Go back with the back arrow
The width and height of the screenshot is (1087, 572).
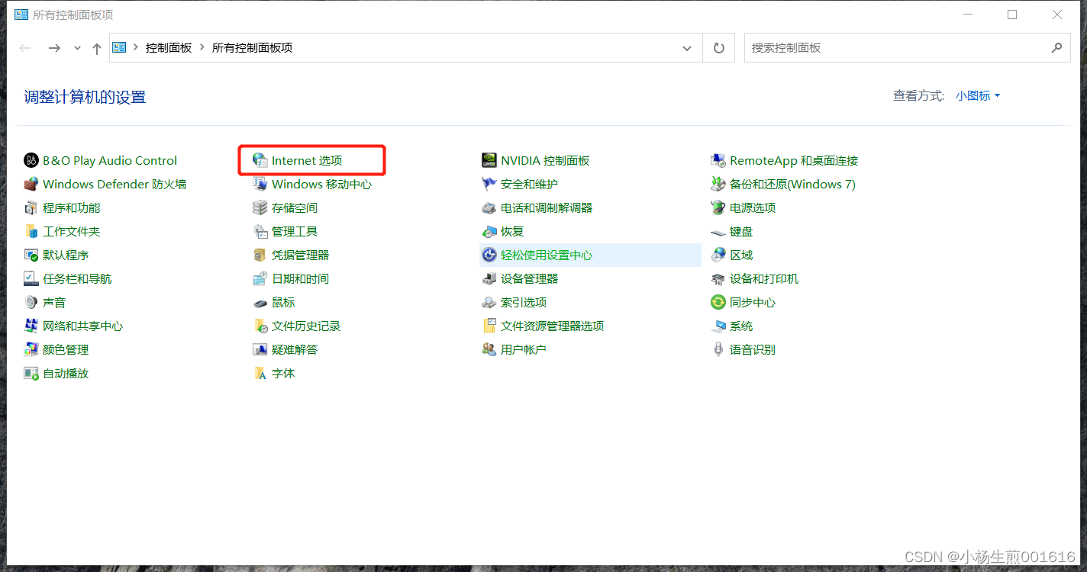(25, 48)
